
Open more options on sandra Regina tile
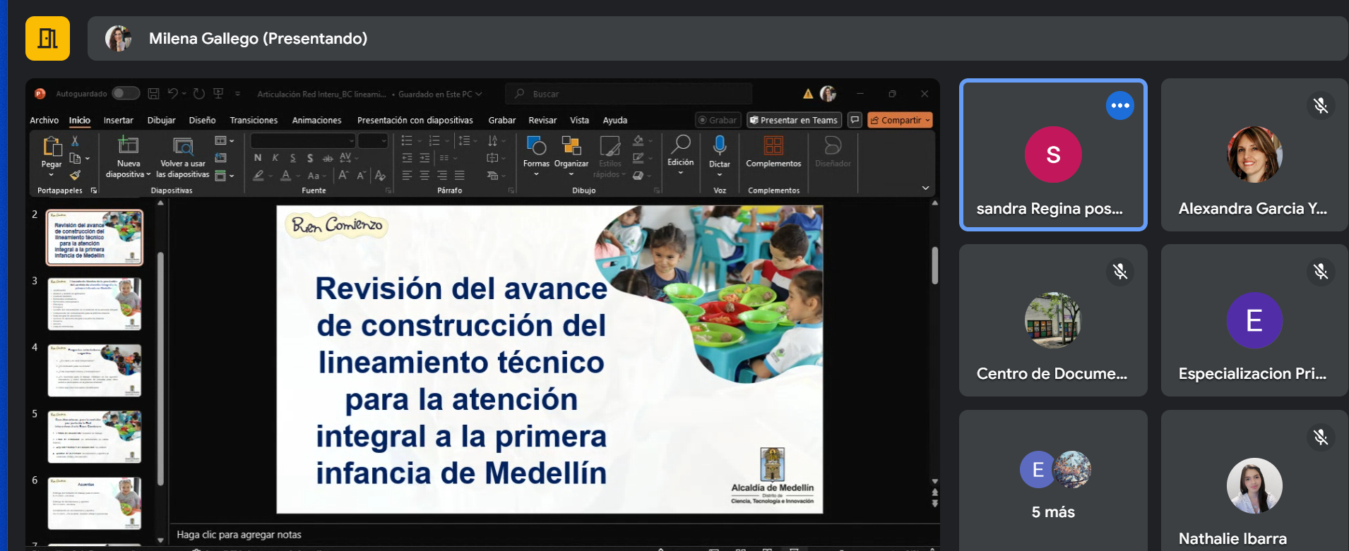click(x=1119, y=106)
